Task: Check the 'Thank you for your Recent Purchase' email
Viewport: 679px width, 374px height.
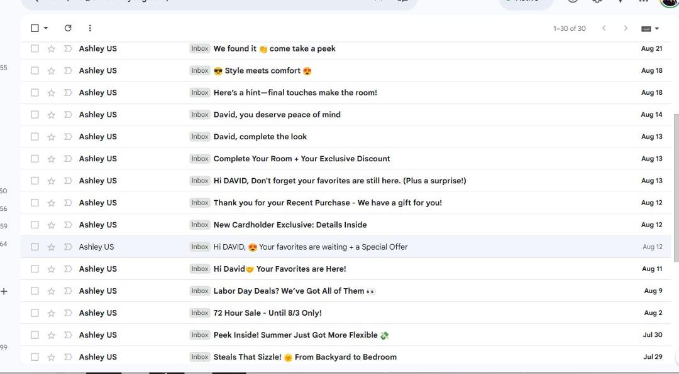Action: coord(35,203)
